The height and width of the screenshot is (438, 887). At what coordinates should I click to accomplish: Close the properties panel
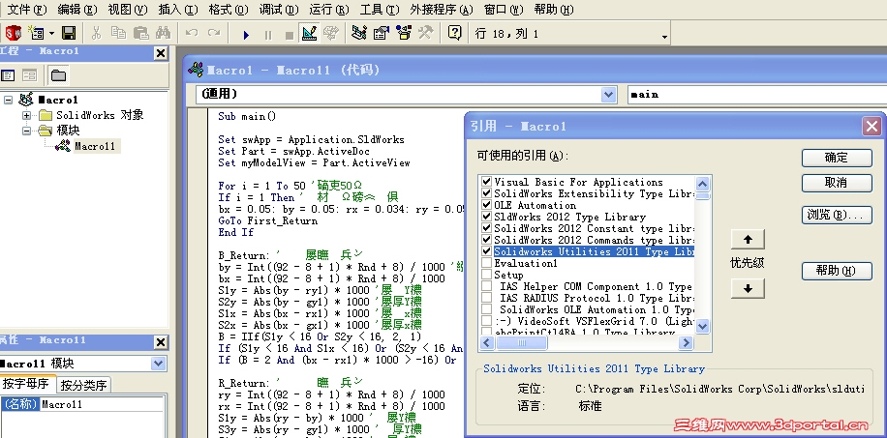click(161, 342)
